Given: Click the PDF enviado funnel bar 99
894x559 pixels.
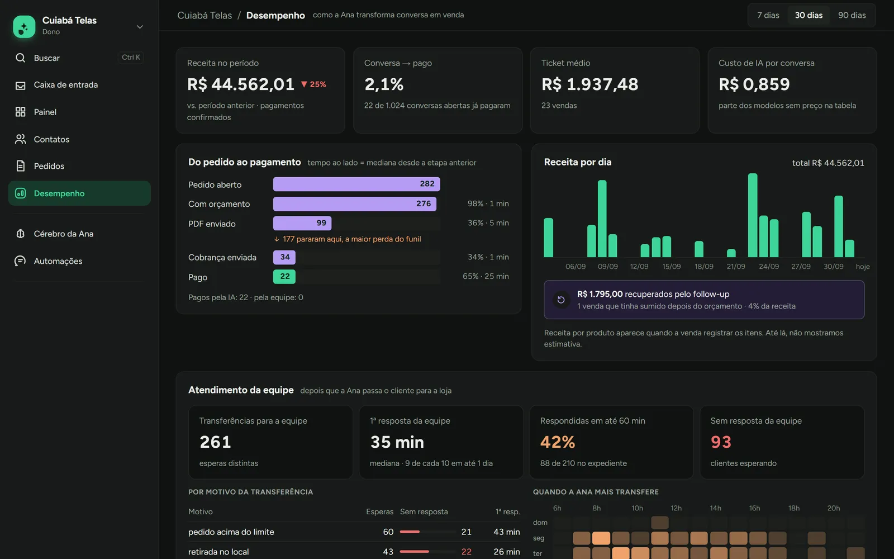Looking at the screenshot, I should click(x=302, y=223).
